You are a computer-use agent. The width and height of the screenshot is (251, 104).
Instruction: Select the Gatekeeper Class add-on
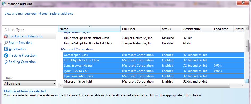(154, 55)
